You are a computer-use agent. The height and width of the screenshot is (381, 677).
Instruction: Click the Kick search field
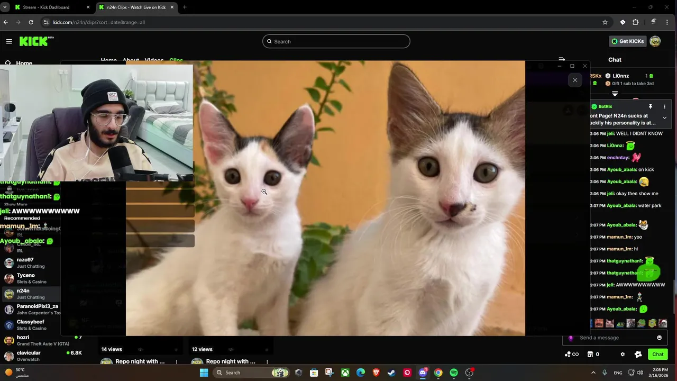pos(336,41)
